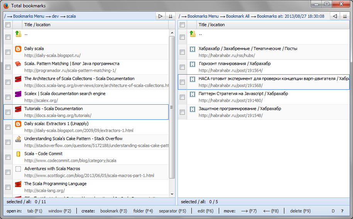Click the icon for The Scala Programming Language
This screenshot has width=353, height=219.
(x=18, y=184)
